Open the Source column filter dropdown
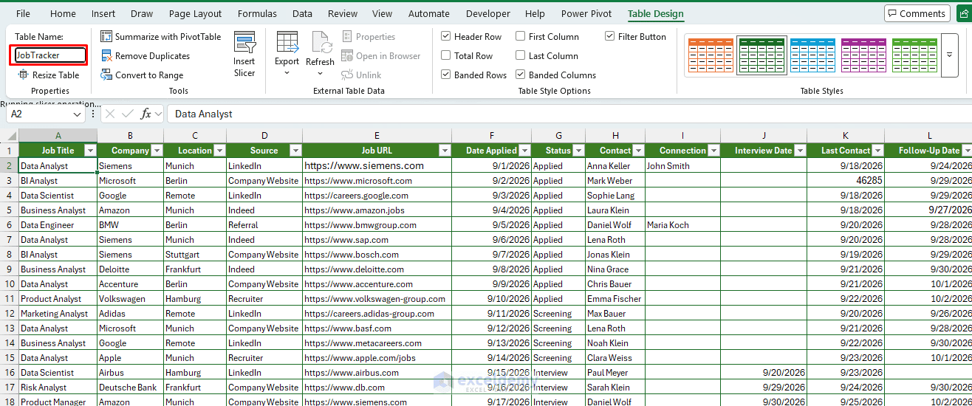The width and height of the screenshot is (972, 406). [x=295, y=151]
